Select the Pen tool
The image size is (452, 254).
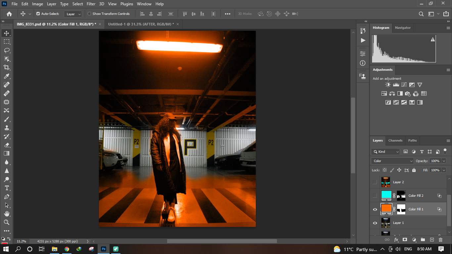click(x=7, y=196)
